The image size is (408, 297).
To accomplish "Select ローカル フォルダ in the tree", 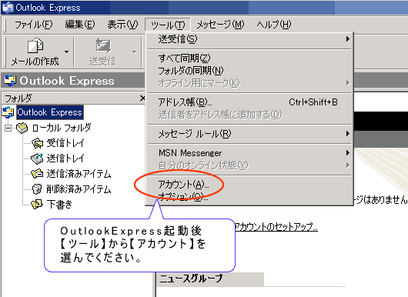I will click(x=62, y=128).
